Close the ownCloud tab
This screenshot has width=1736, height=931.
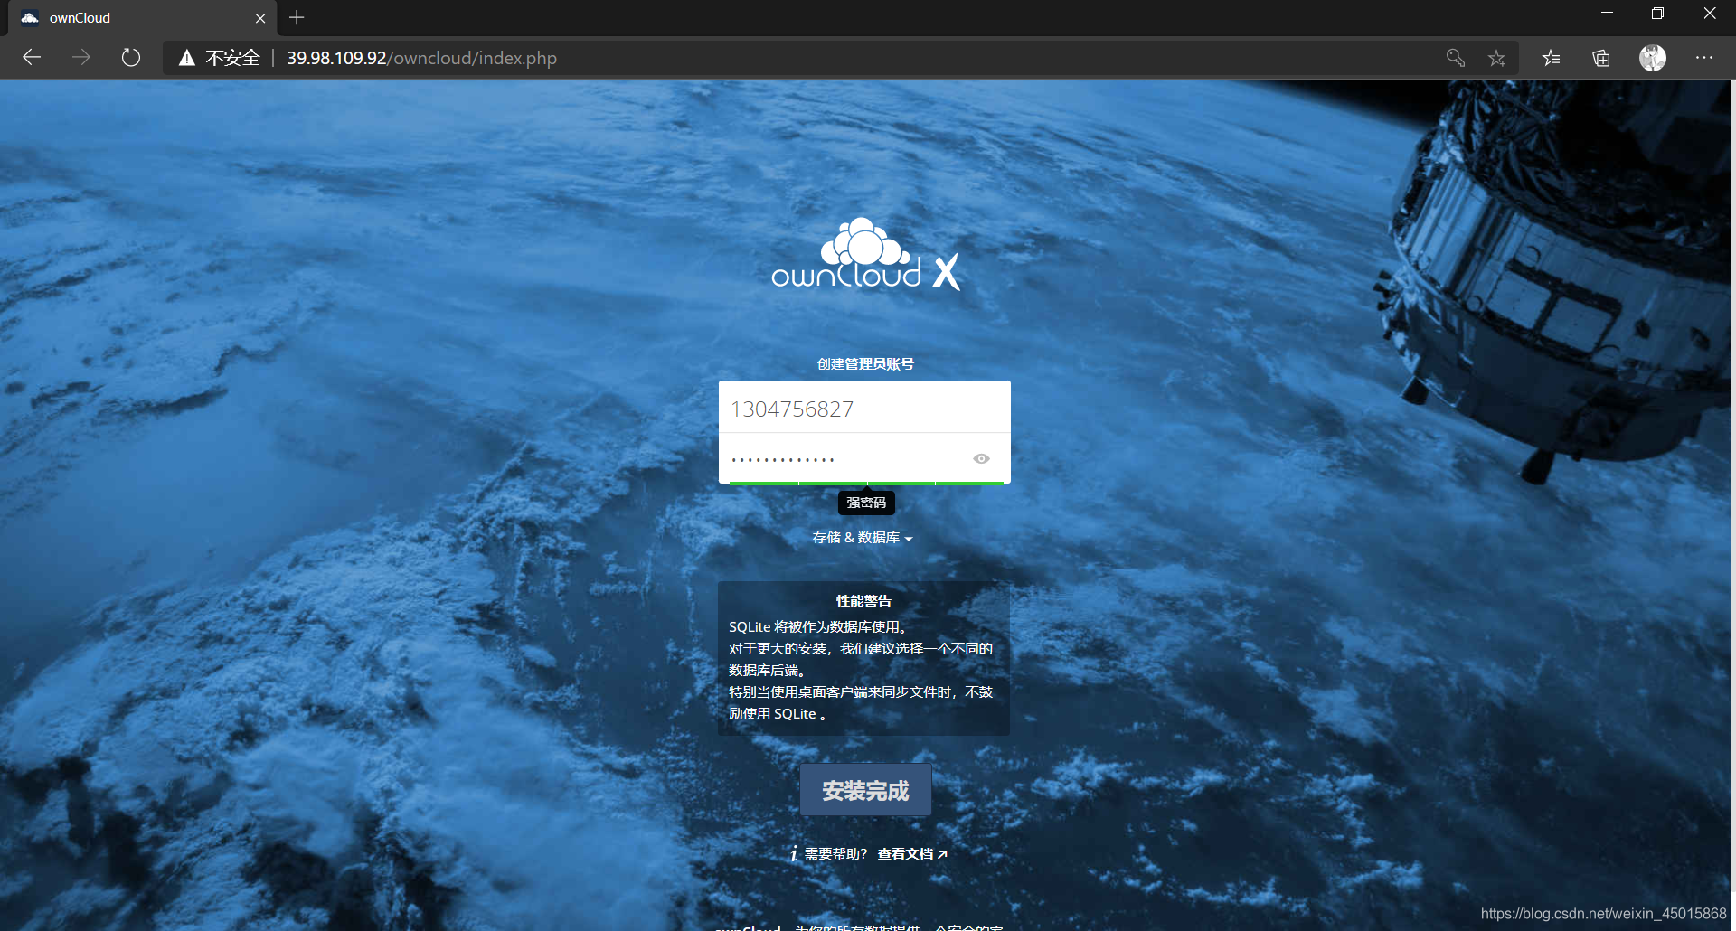(x=260, y=18)
